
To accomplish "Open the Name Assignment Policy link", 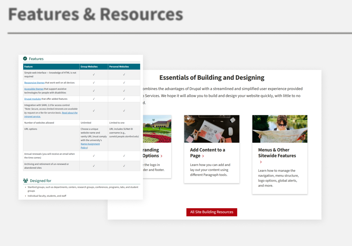I will click(x=90, y=146).
